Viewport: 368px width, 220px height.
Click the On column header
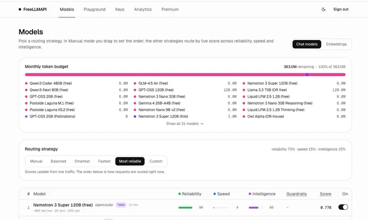click(345, 194)
